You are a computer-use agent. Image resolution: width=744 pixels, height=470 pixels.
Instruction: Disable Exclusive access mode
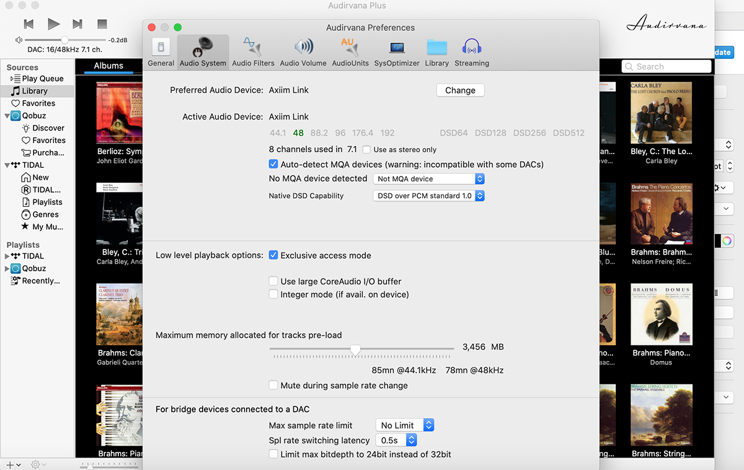(x=273, y=255)
